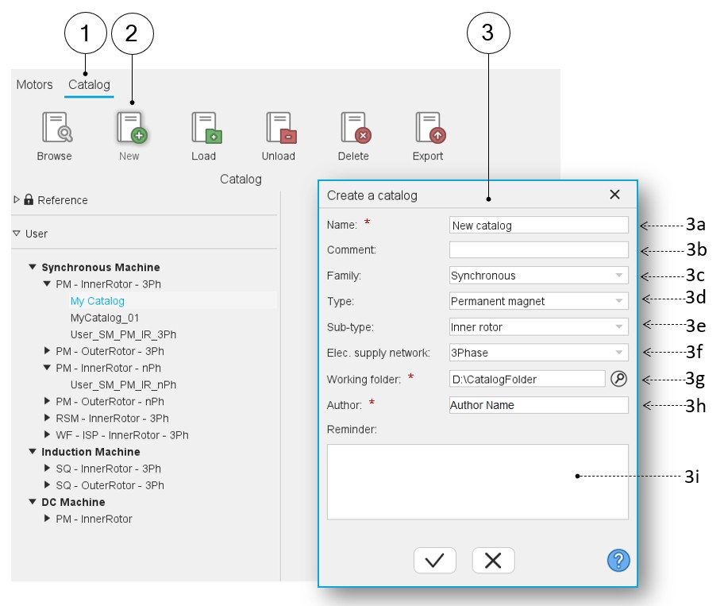Confirm catalog creation with the checkmark button
This screenshot has width=724, height=606.
click(x=434, y=561)
